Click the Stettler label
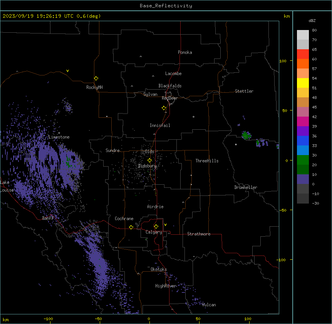Screen dimensions: 332x324 (244, 91)
